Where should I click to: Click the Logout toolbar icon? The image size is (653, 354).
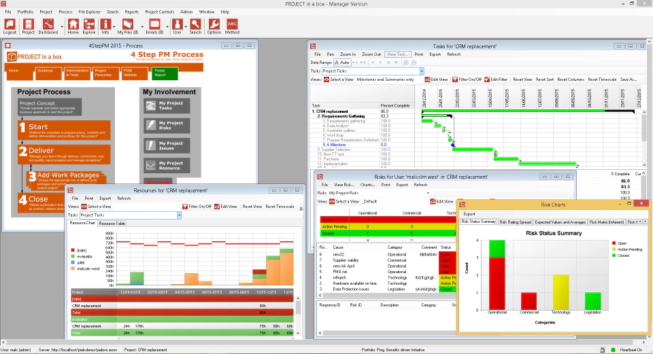(x=10, y=26)
